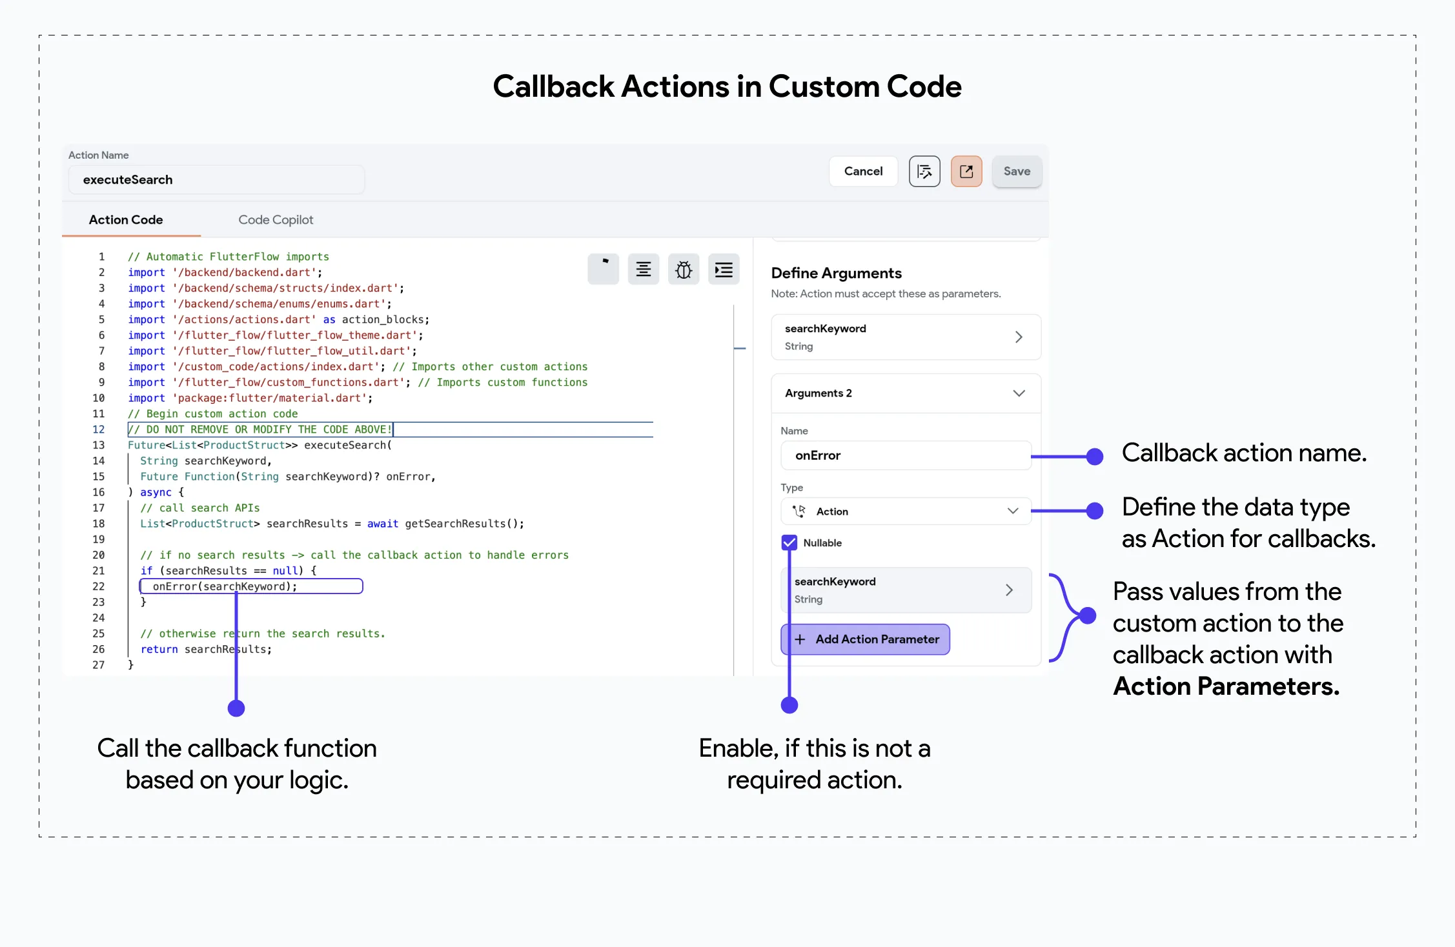Switch to the Code Copilot tab
This screenshot has height=947, width=1455.
(x=276, y=219)
